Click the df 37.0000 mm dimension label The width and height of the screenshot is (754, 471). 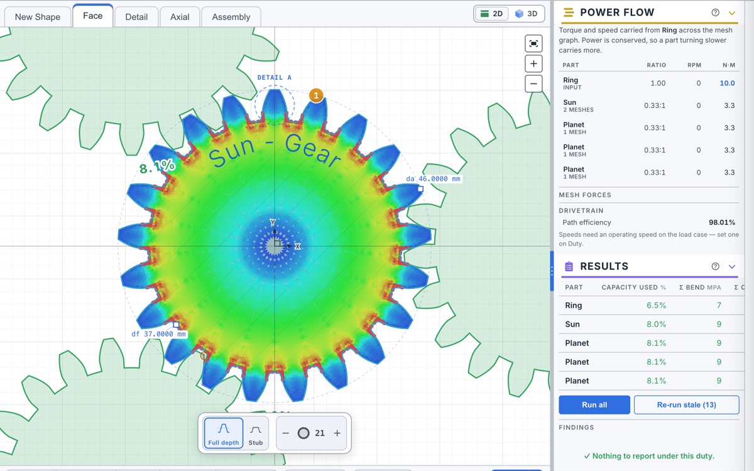(x=158, y=334)
